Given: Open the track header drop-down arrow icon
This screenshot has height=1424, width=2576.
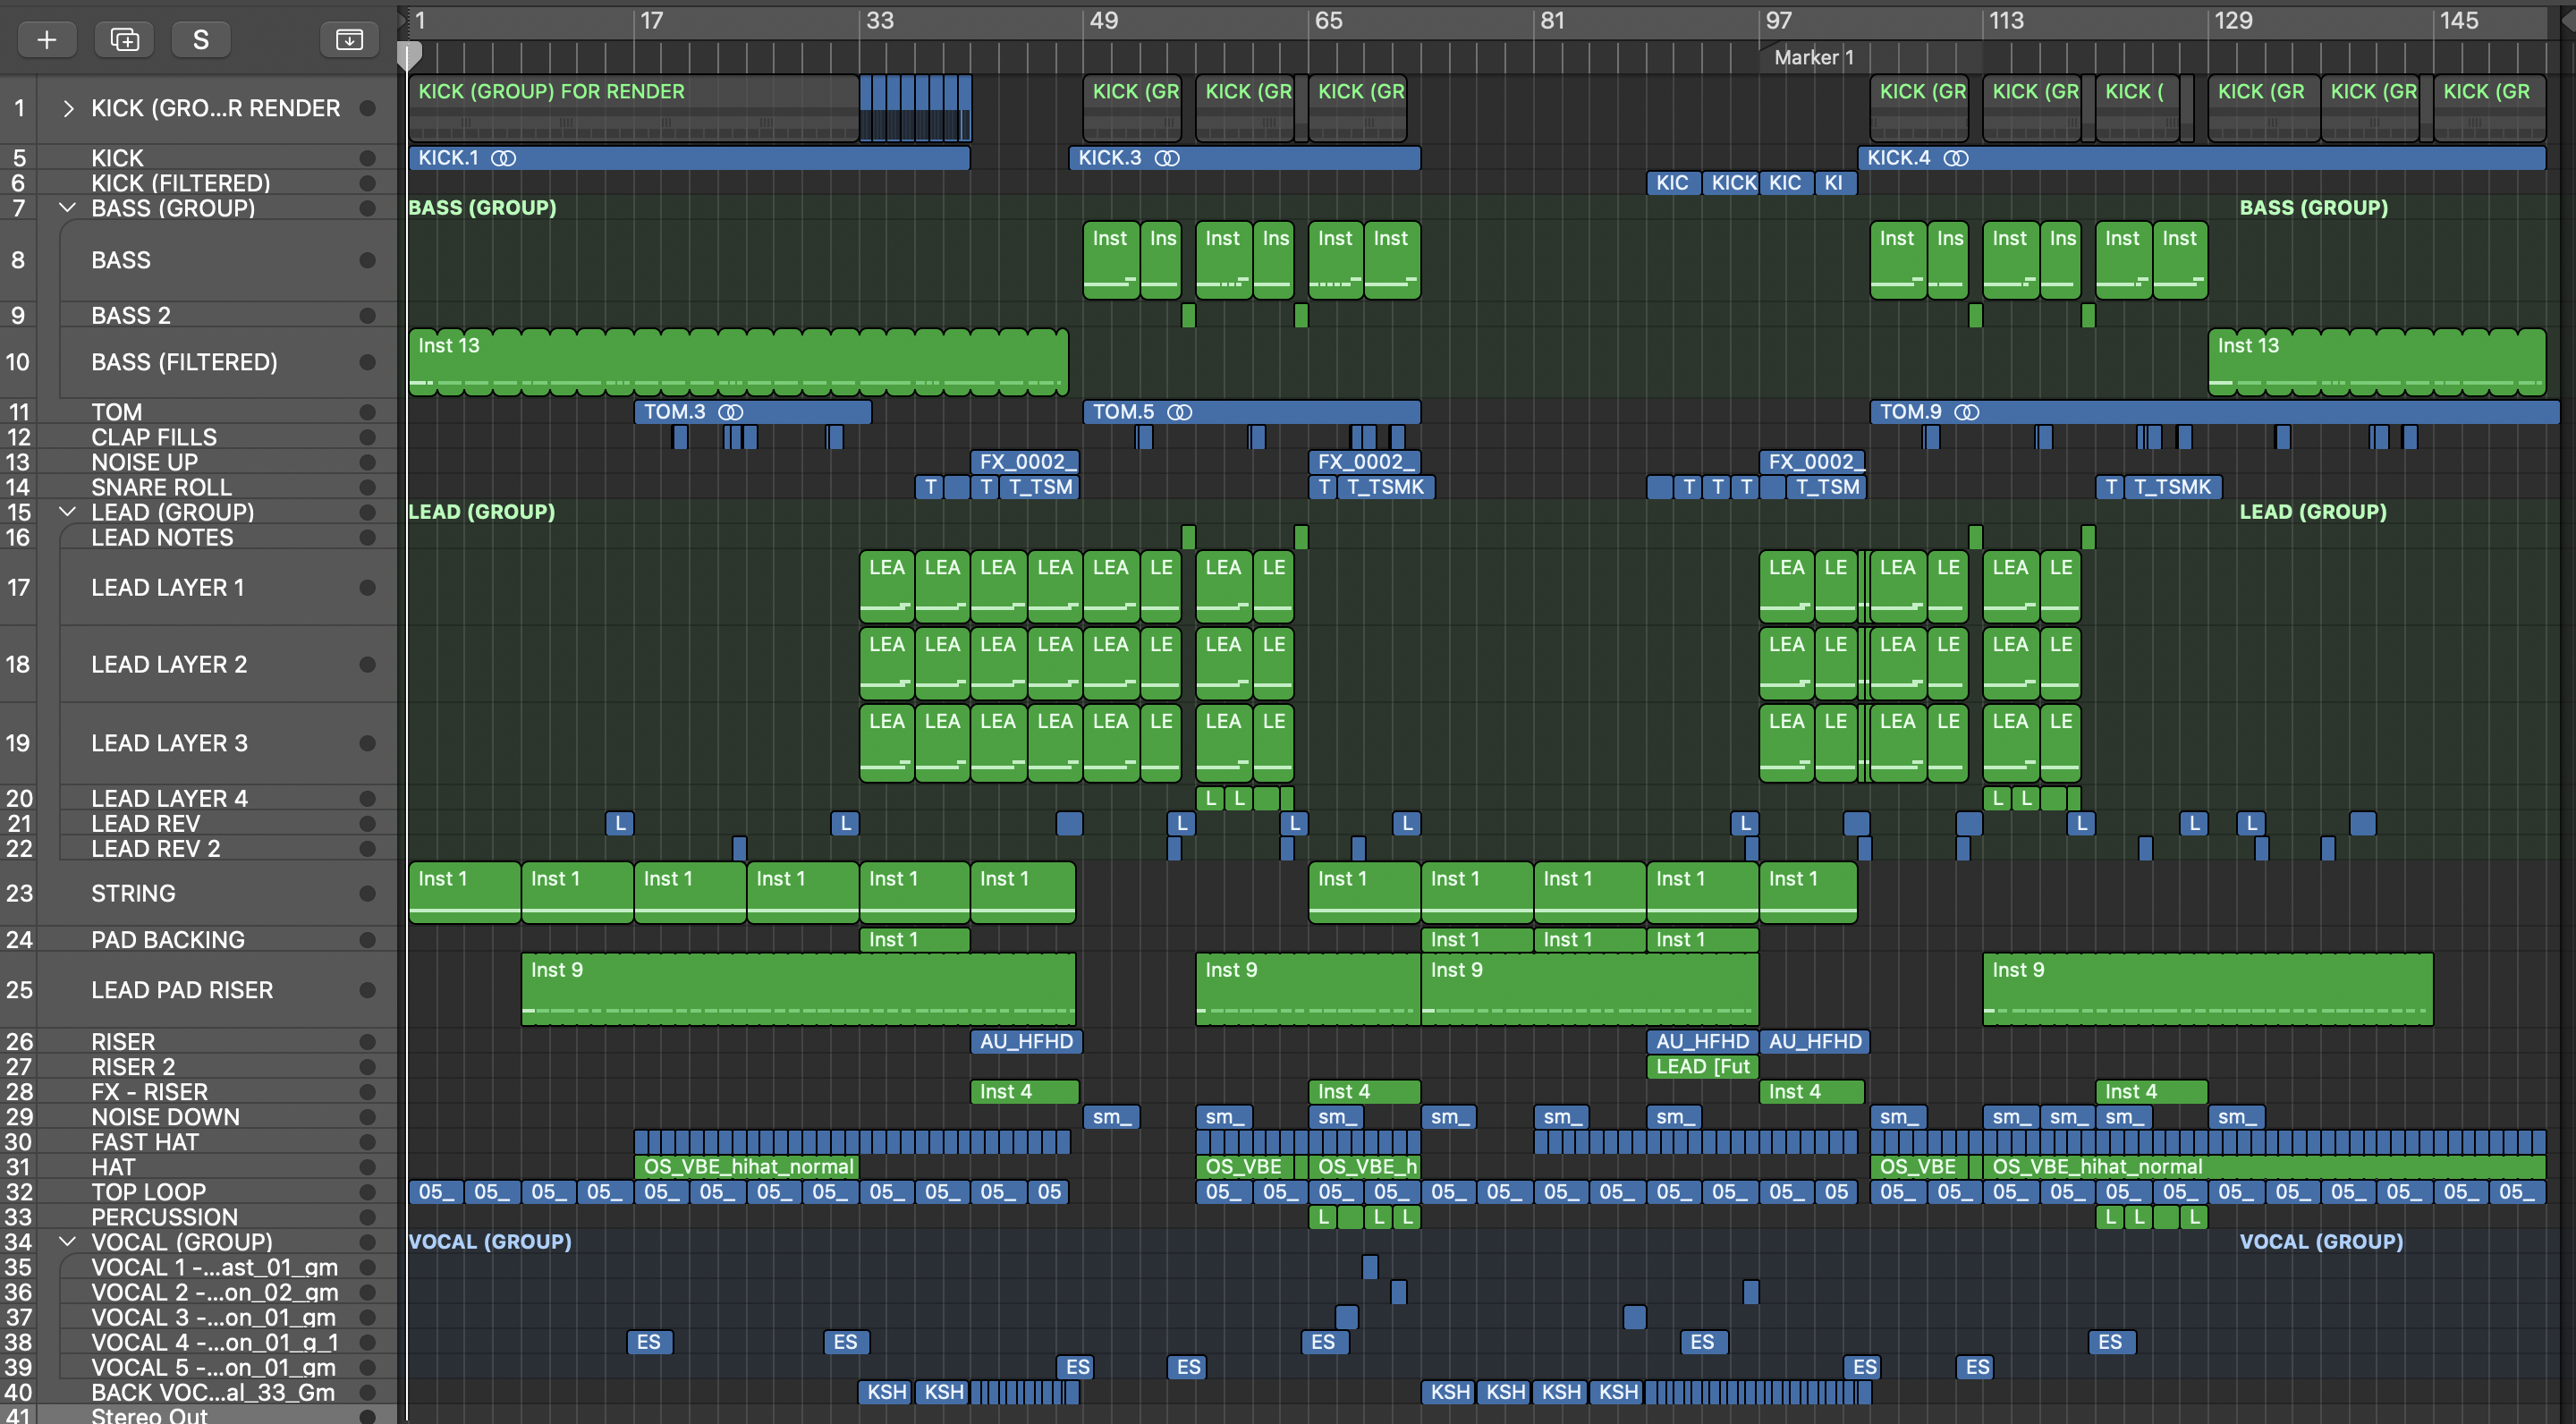Looking at the screenshot, I should tap(349, 39).
